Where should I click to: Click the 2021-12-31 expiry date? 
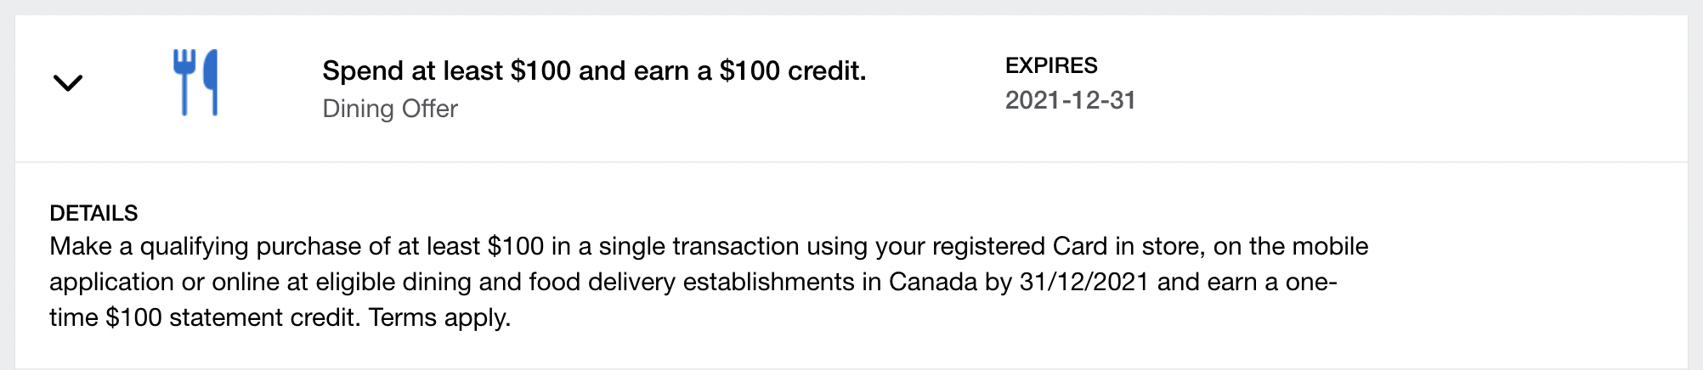(x=1070, y=100)
